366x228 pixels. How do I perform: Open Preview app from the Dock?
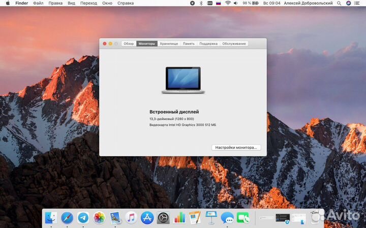pyautogui.click(x=115, y=218)
